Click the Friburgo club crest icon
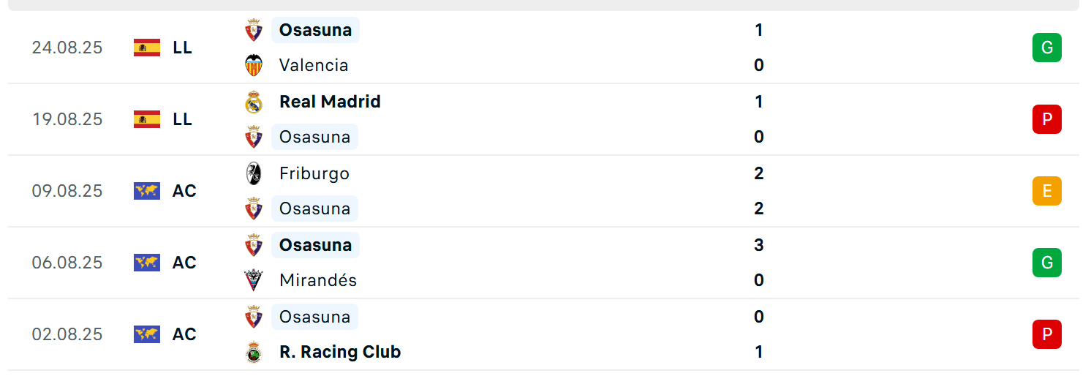Screen dimensions: 1091x376 point(254,173)
